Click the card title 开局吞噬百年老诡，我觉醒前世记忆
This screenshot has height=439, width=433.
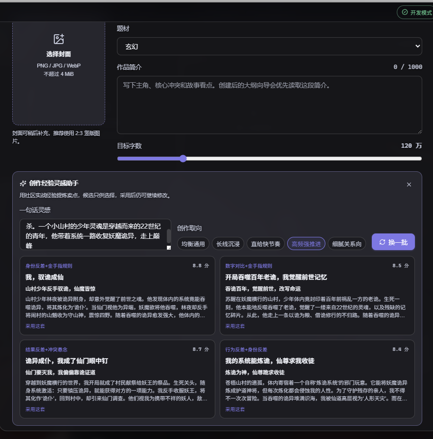(276, 277)
